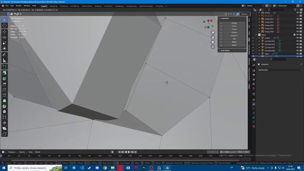Pick the Spin tool
The image size is (304, 171).
coord(4,106)
